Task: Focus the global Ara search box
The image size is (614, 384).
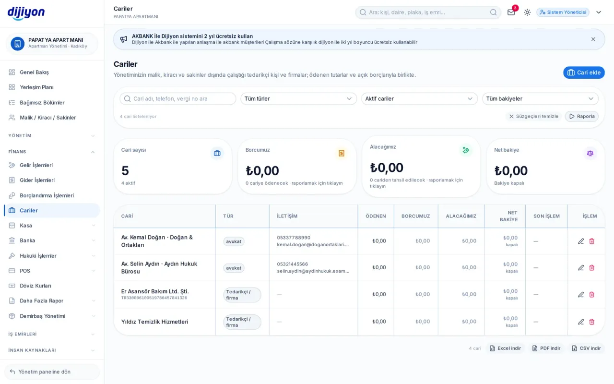Action: 428,12
